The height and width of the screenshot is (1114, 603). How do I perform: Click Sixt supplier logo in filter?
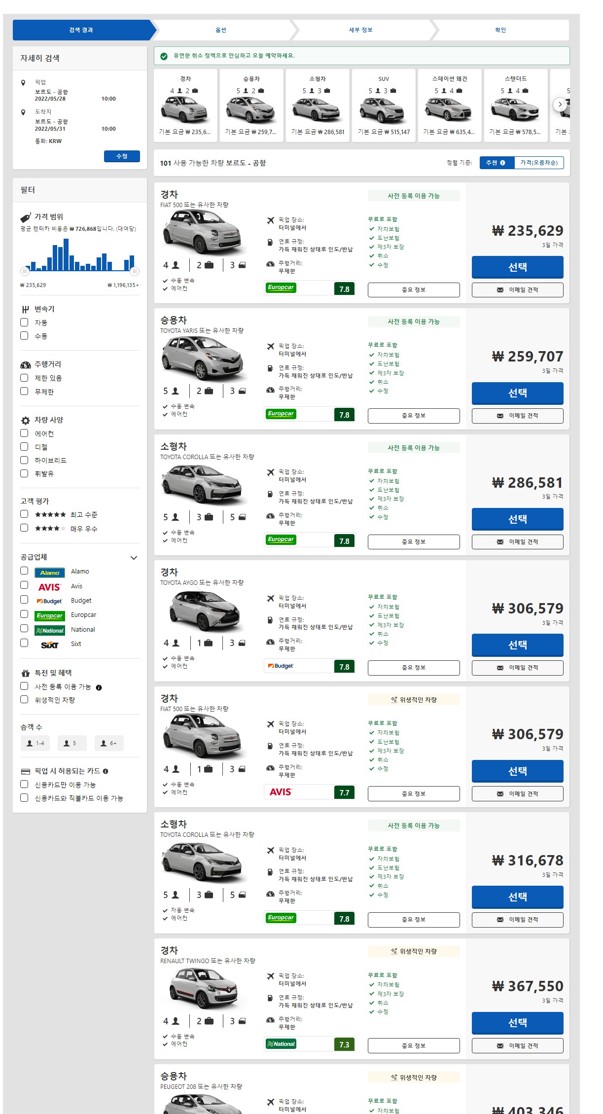[x=50, y=645]
